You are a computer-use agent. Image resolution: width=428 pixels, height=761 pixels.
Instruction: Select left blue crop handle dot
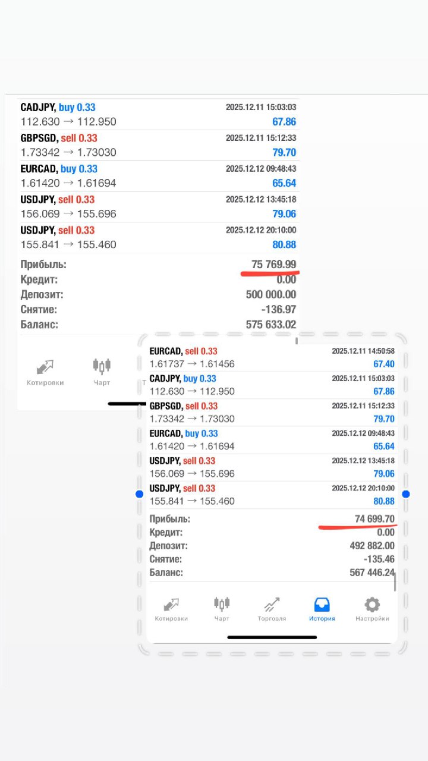[139, 494]
